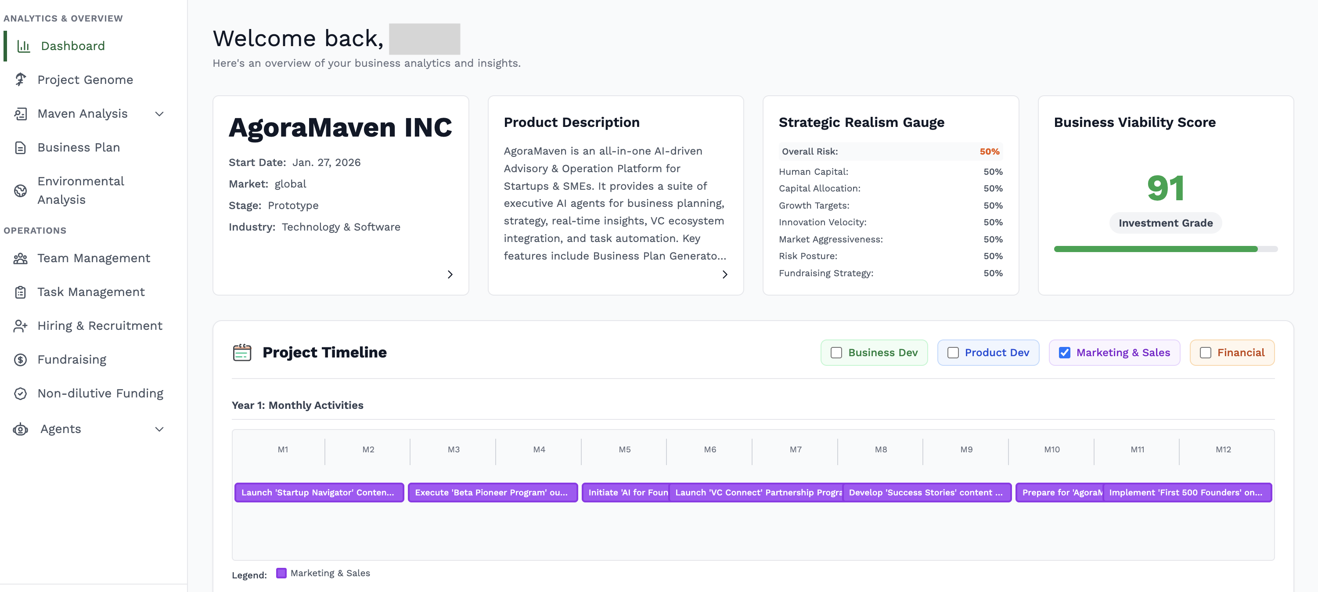The image size is (1318, 592).
Task: Click the Task Management clipboard icon
Action: [x=21, y=292]
